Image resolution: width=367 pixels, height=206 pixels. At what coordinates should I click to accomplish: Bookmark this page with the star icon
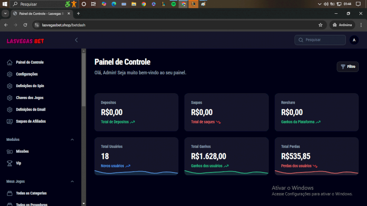click(x=320, y=25)
